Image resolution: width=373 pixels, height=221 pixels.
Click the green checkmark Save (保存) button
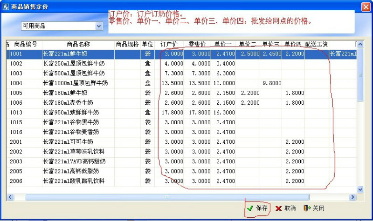click(x=257, y=208)
